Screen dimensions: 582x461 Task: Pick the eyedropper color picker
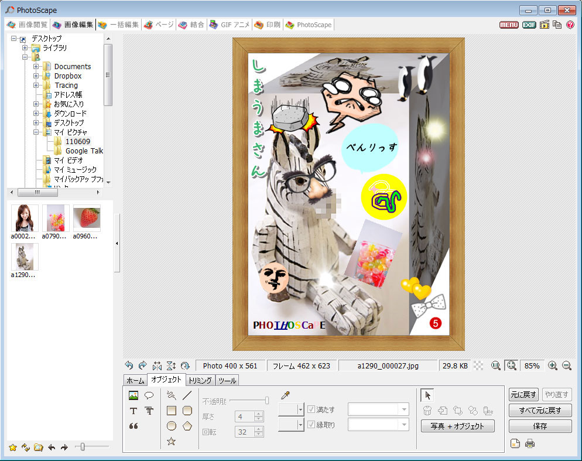pyautogui.click(x=285, y=395)
